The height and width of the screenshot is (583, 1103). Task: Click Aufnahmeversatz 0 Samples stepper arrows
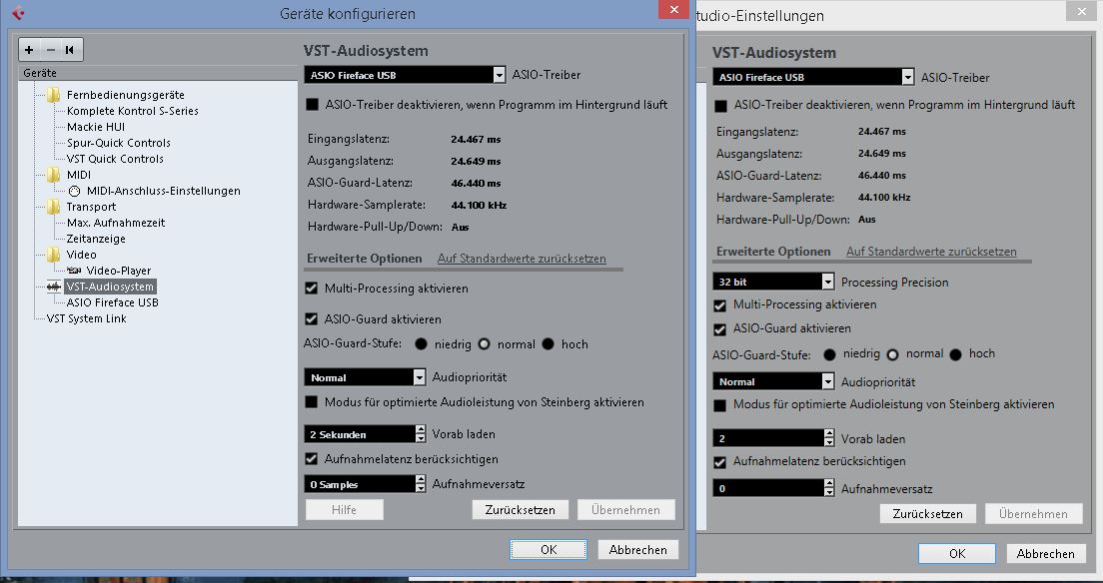tap(421, 484)
